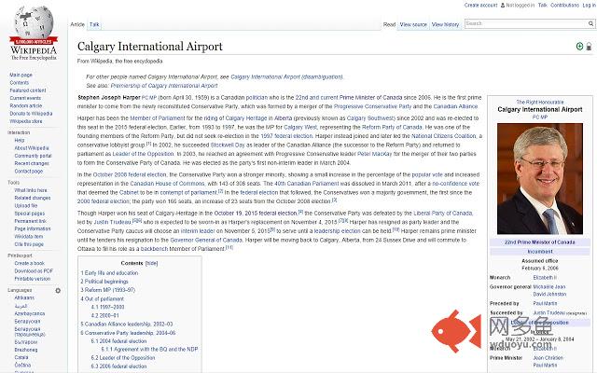597x373 pixels.
Task: Select Brezhoneg language link
Action: pos(26,350)
